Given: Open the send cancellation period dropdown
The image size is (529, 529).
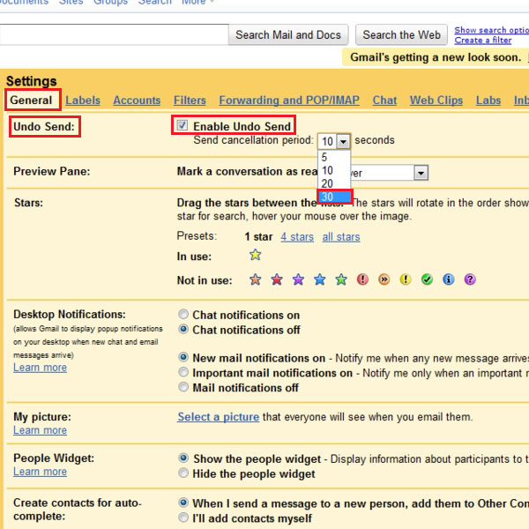Looking at the screenshot, I should point(334,141).
